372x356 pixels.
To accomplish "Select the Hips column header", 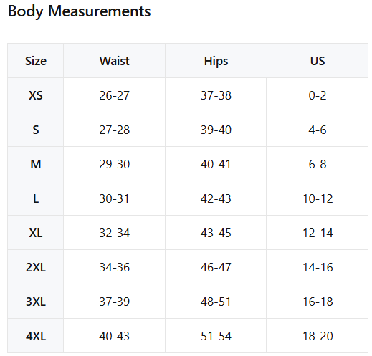I will (x=216, y=62).
